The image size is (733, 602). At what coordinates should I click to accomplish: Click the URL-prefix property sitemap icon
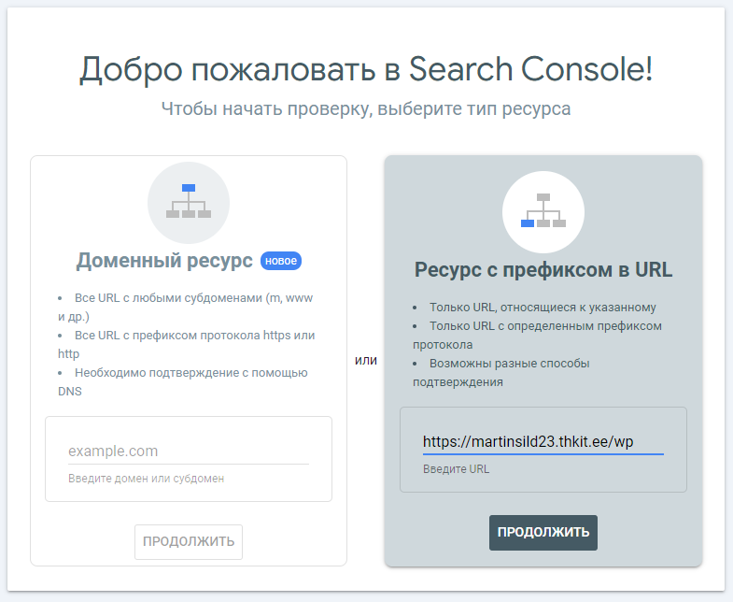pos(543,211)
